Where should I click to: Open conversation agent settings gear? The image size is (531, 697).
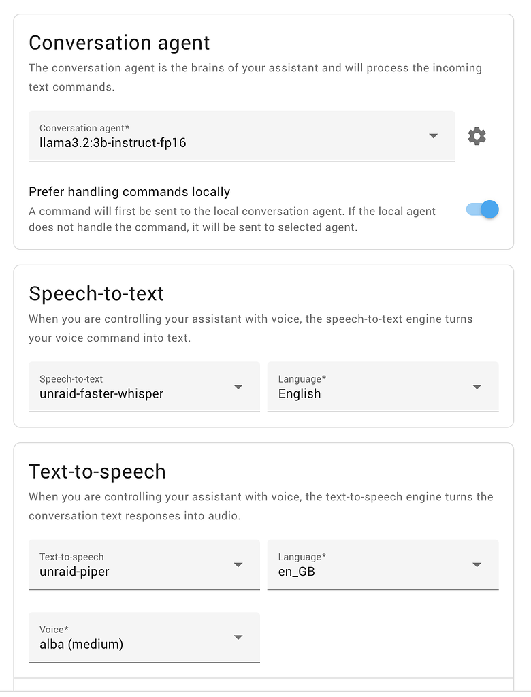(477, 136)
